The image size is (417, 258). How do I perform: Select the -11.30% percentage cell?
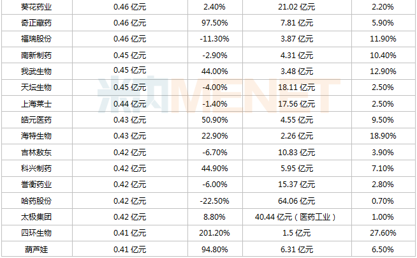click(215, 39)
